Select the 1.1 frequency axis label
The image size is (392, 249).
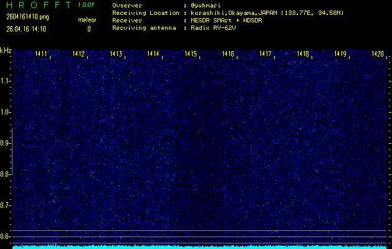6,81
